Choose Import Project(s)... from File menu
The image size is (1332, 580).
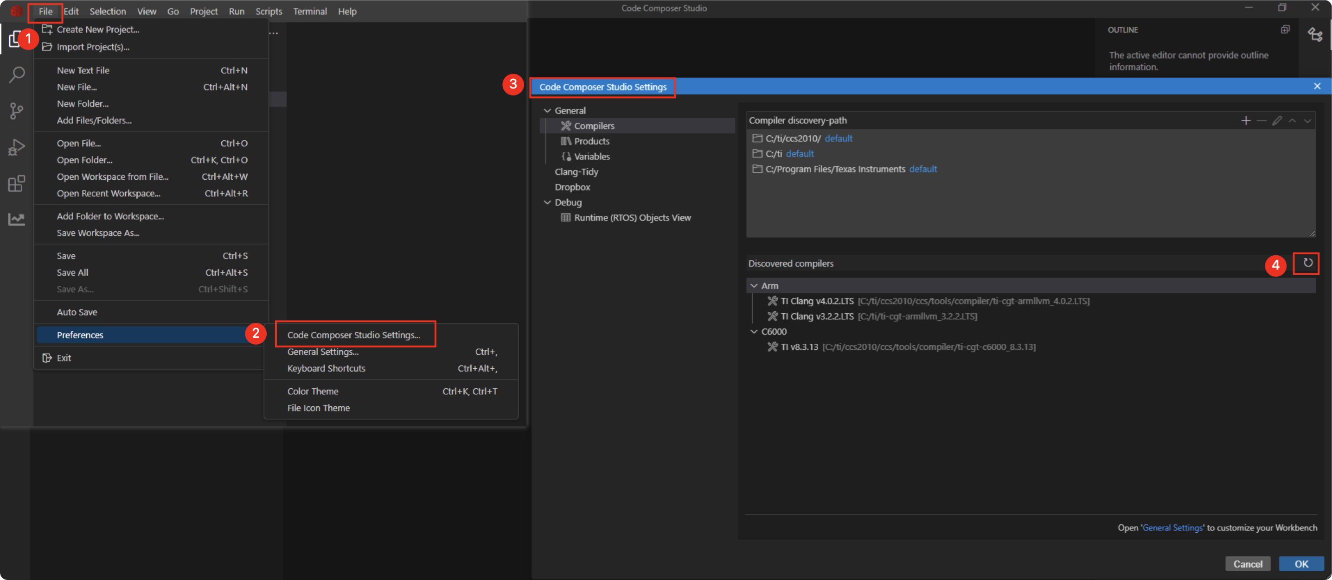click(152, 47)
